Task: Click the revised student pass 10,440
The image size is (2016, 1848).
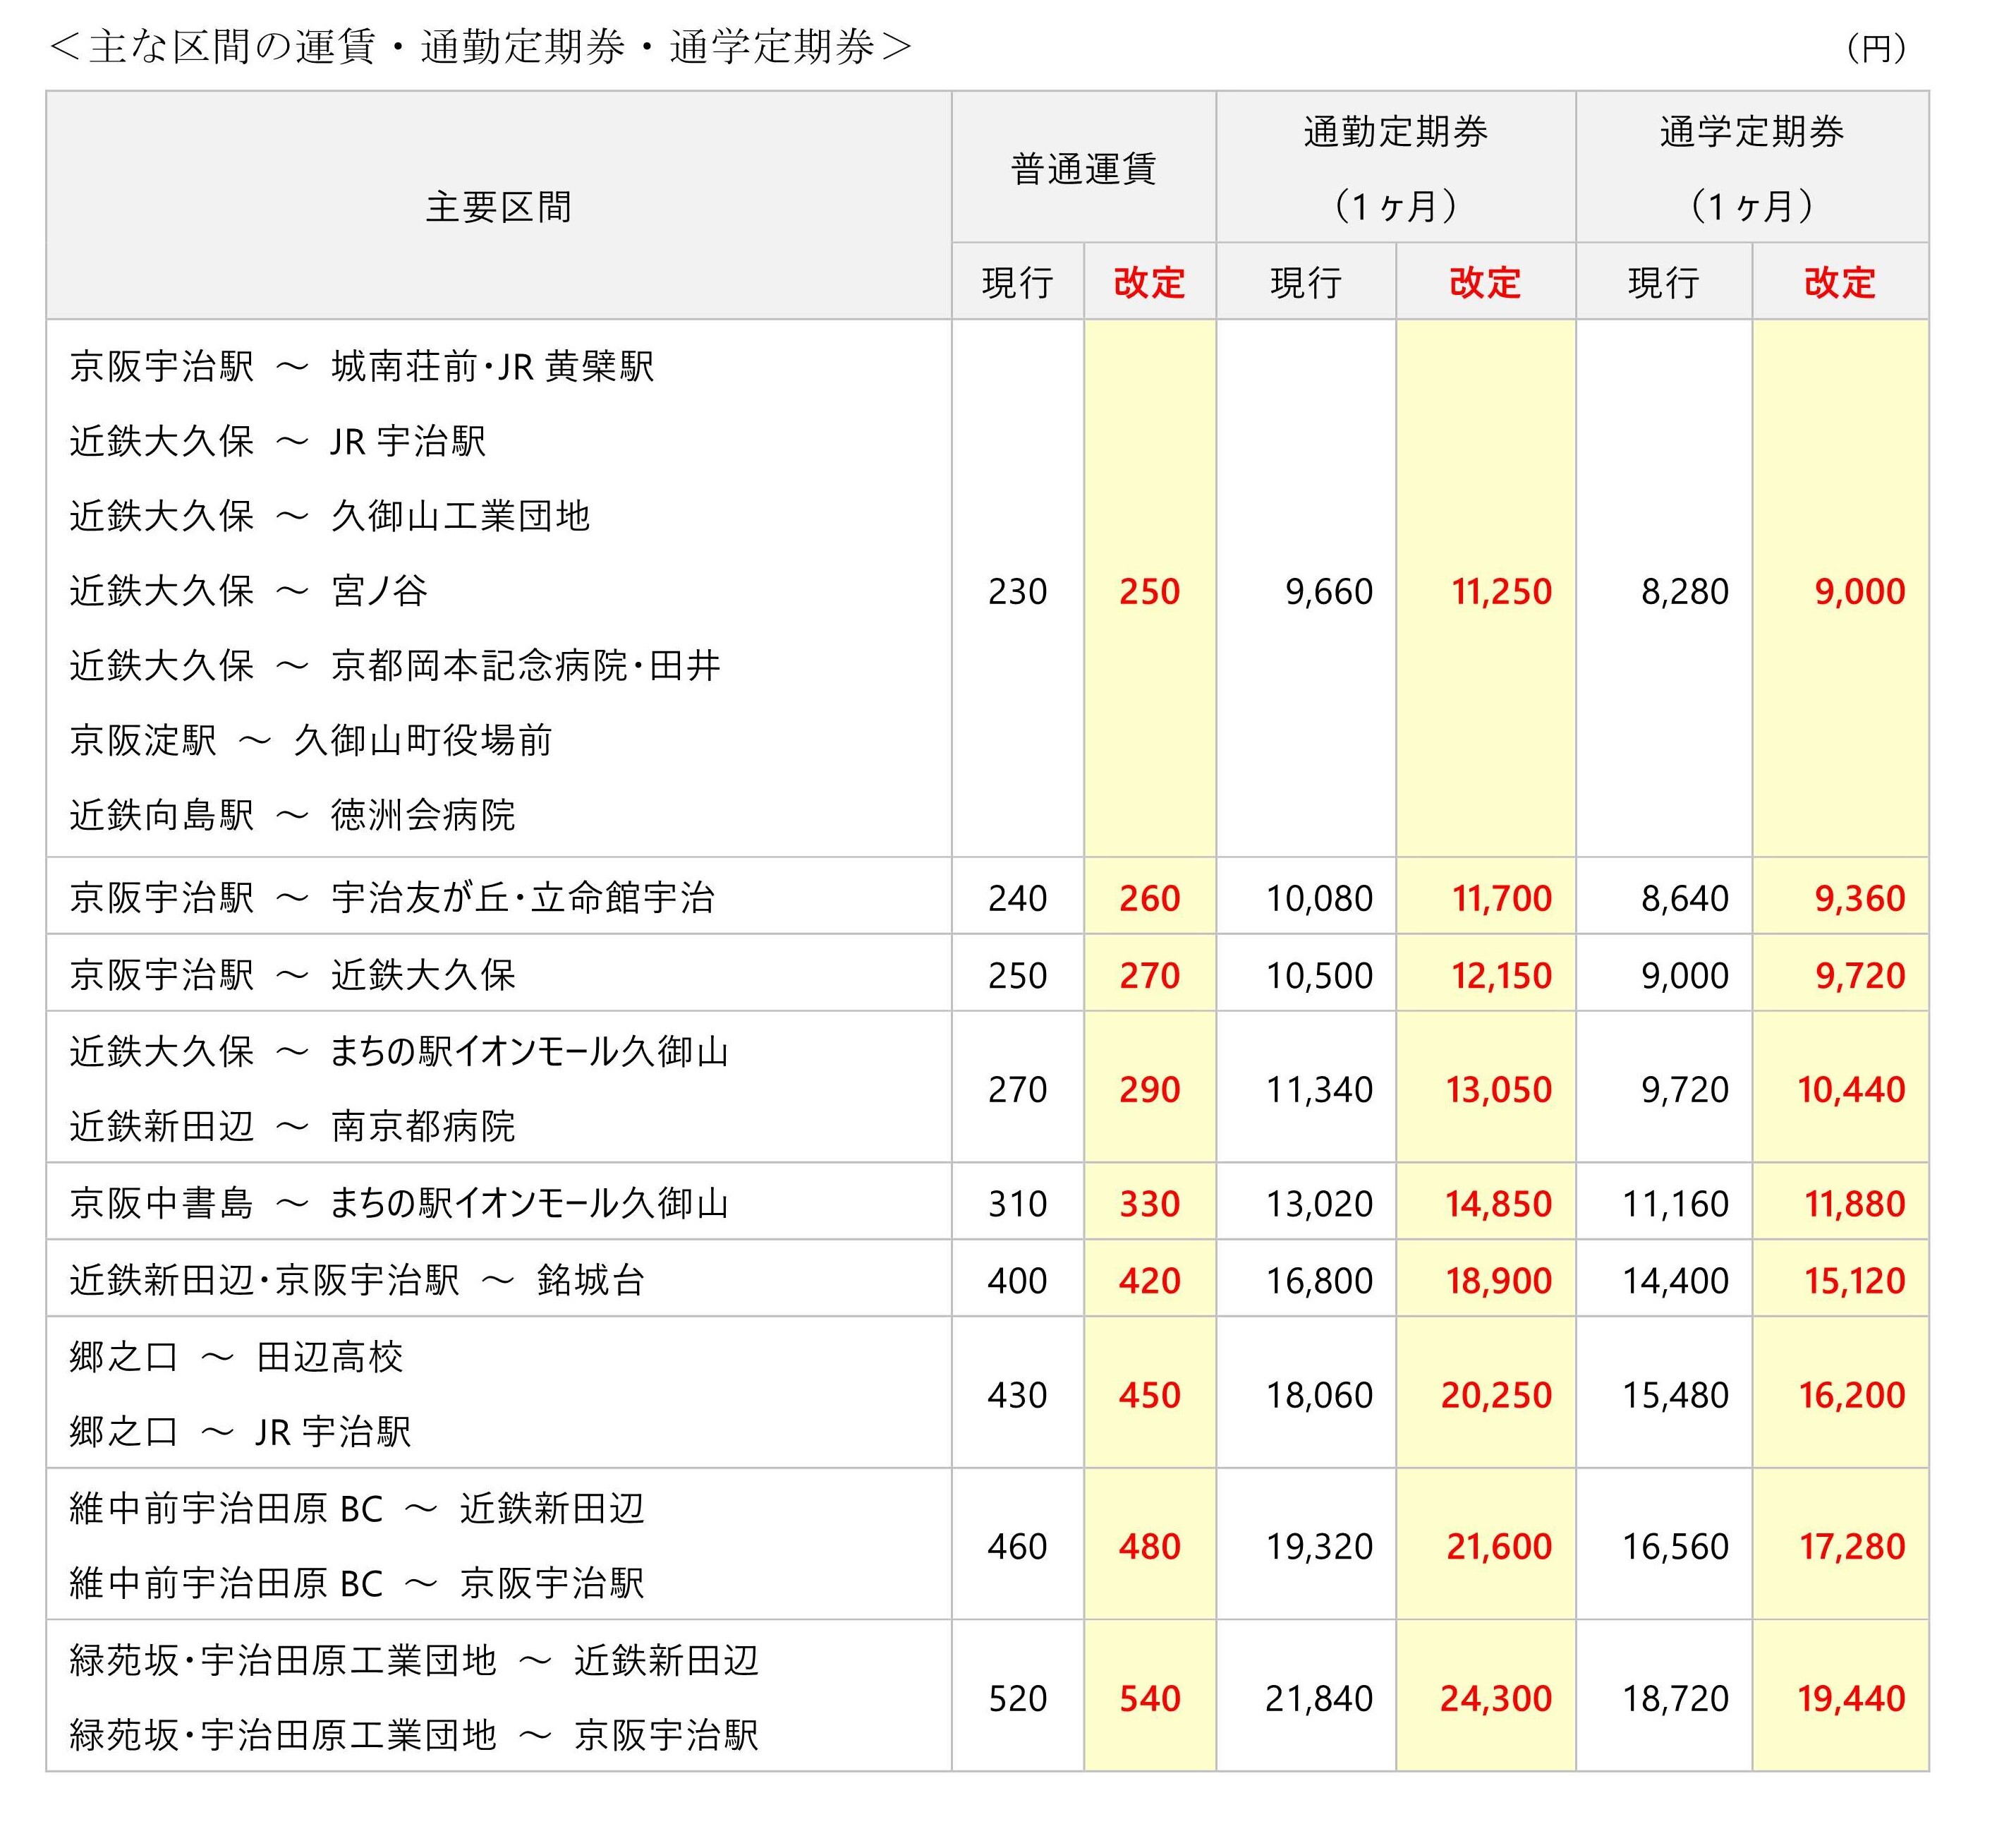Action: click(1851, 1089)
